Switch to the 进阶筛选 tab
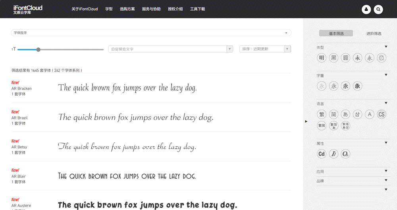Viewport: 397px width, 210px height. point(374,34)
